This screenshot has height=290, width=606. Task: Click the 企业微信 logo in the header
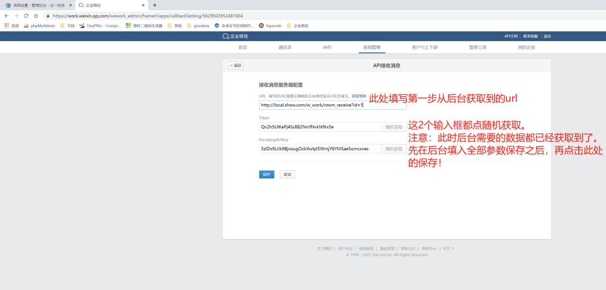click(x=237, y=36)
